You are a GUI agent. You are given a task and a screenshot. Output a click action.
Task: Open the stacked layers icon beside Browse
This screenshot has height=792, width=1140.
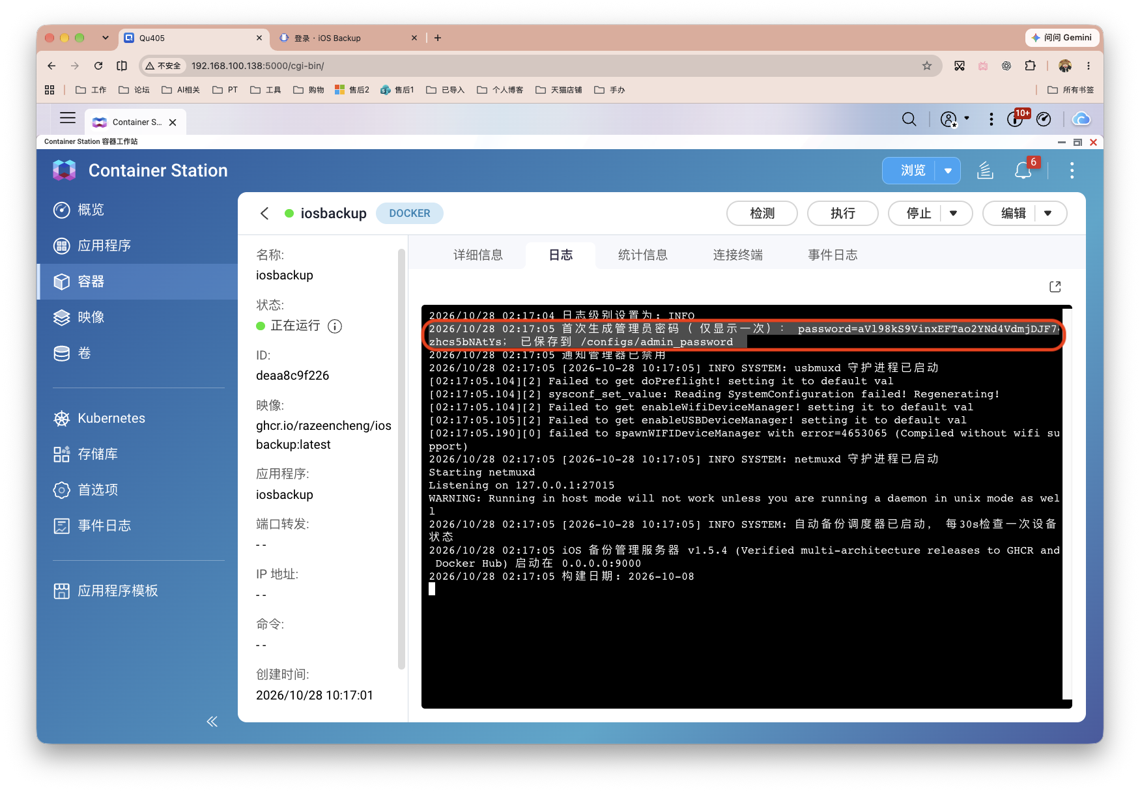tap(985, 171)
